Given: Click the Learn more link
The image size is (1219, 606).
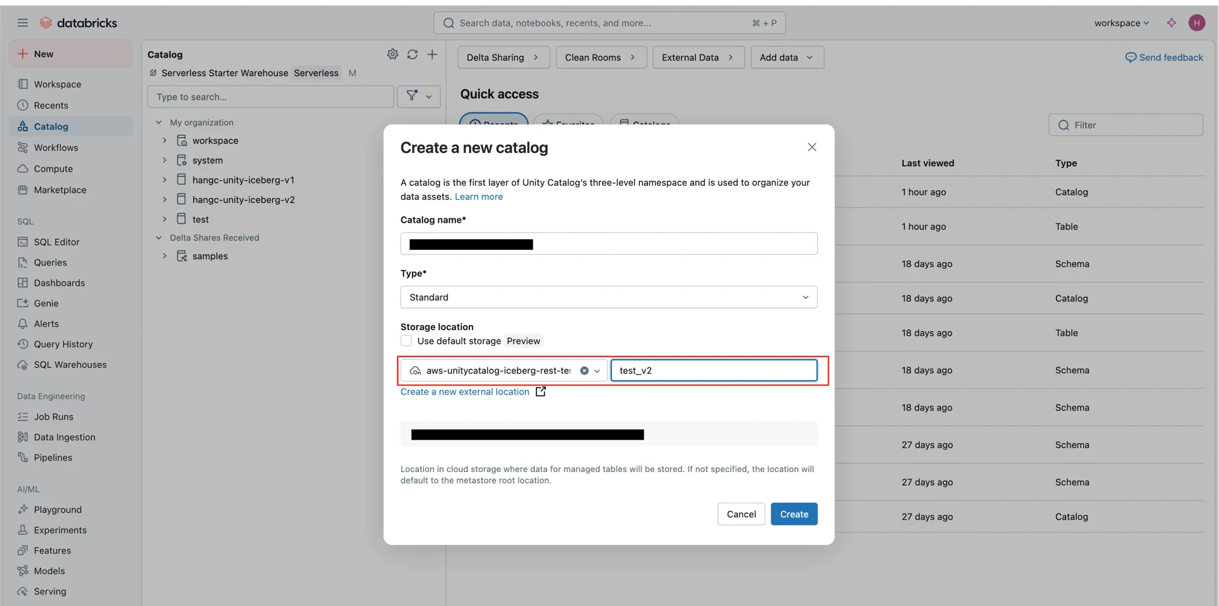Looking at the screenshot, I should 479,197.
